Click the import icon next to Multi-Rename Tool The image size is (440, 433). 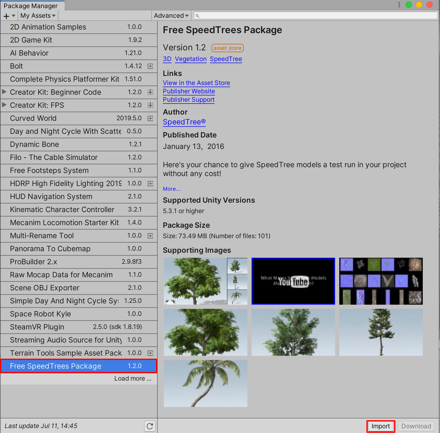(150, 236)
